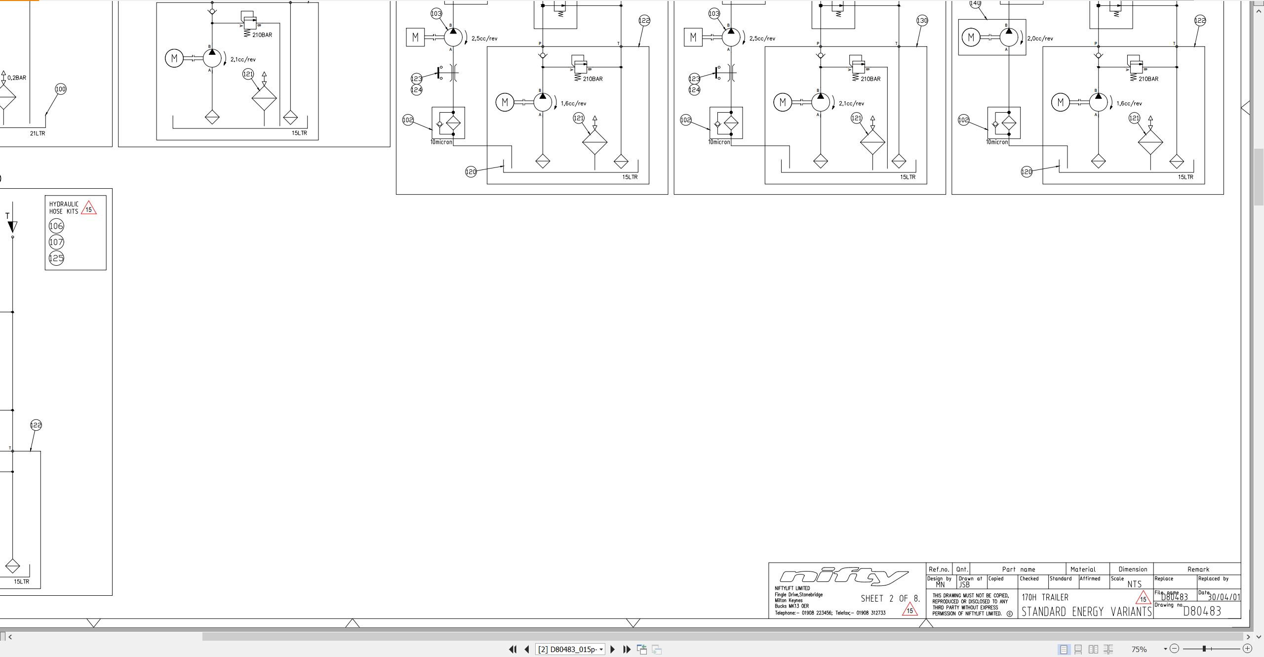Click the previous view icon
This screenshot has height=657, width=1264.
coord(642,649)
